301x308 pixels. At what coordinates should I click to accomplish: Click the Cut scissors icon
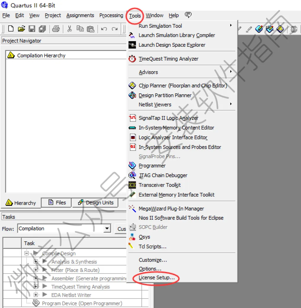point(70,29)
